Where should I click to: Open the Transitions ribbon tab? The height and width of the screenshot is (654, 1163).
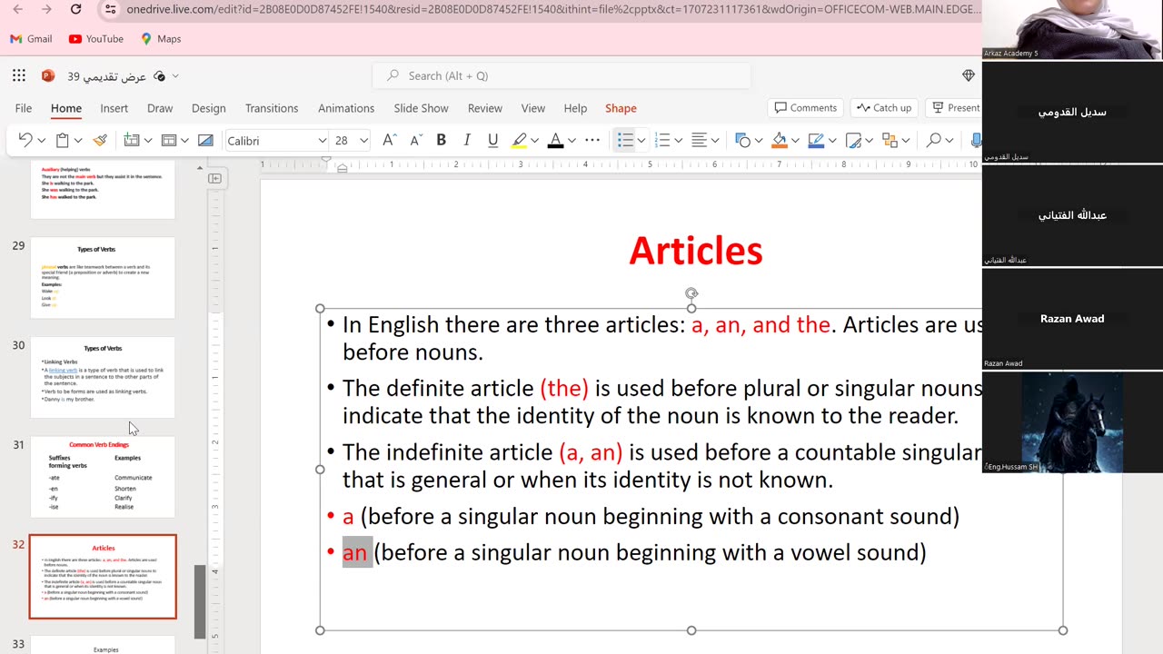pos(271,108)
